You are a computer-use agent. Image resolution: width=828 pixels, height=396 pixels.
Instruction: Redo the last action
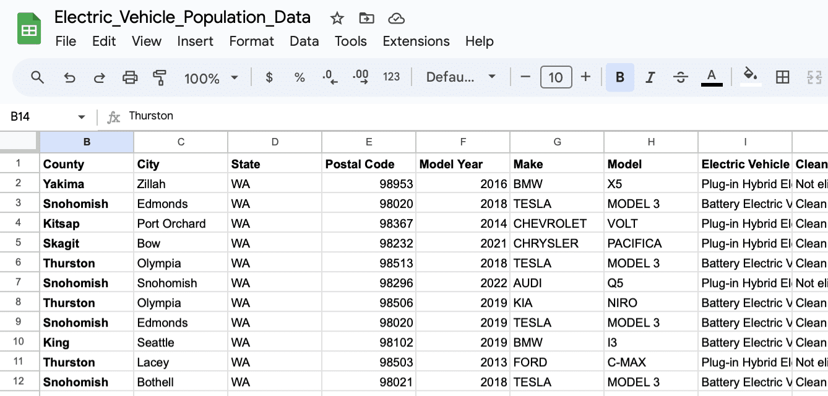(x=99, y=77)
